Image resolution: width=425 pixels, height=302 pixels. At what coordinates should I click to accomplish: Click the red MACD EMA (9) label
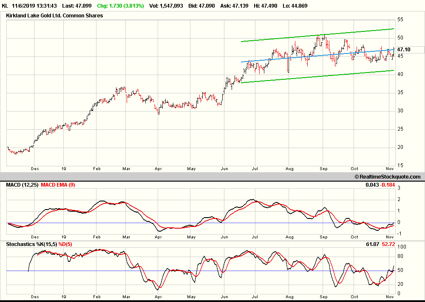click(x=58, y=185)
